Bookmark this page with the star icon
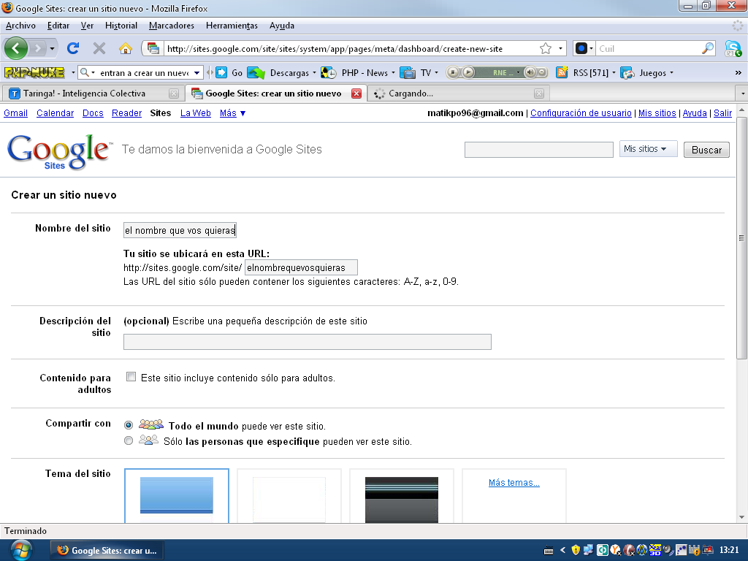 click(545, 48)
